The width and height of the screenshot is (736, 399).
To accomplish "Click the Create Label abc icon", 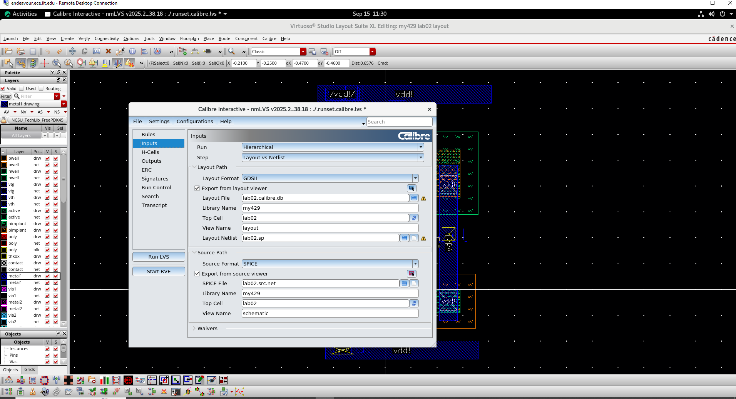I will tap(195, 52).
